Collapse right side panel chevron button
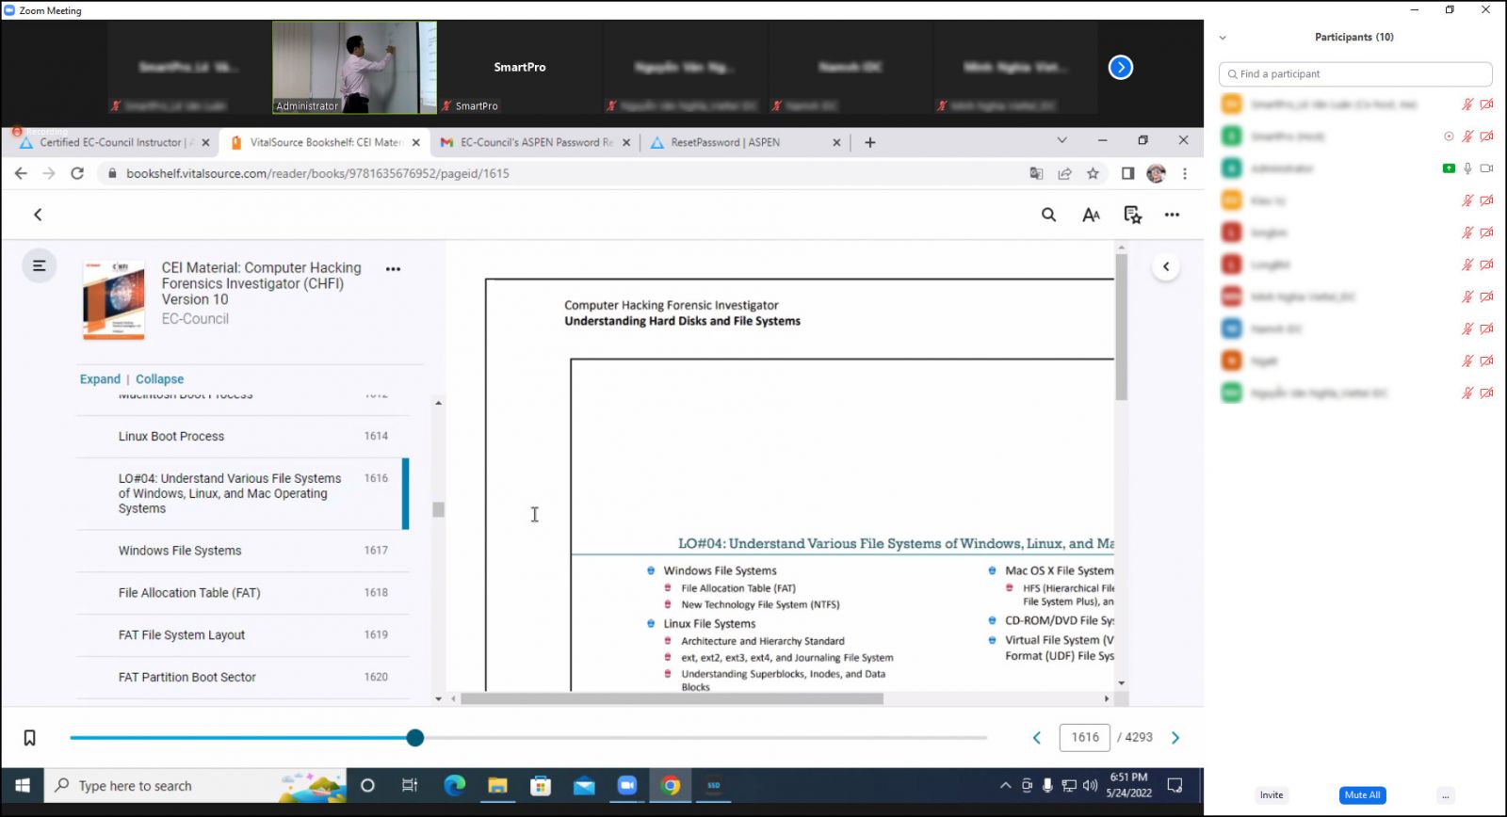1507x817 pixels. pos(1166,266)
